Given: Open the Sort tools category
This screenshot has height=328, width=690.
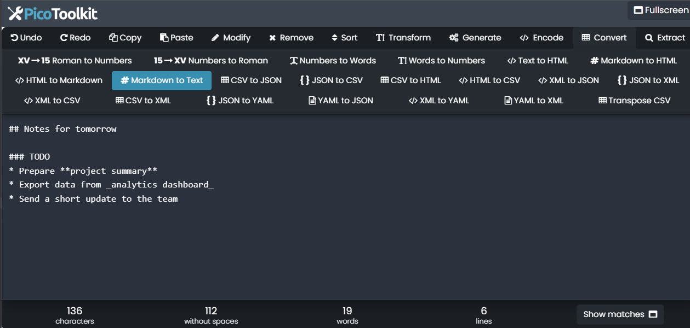Looking at the screenshot, I should [344, 38].
